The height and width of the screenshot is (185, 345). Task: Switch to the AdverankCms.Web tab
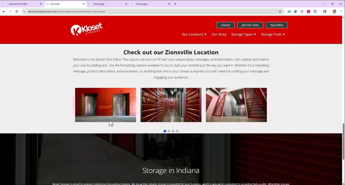[x=22, y=4]
